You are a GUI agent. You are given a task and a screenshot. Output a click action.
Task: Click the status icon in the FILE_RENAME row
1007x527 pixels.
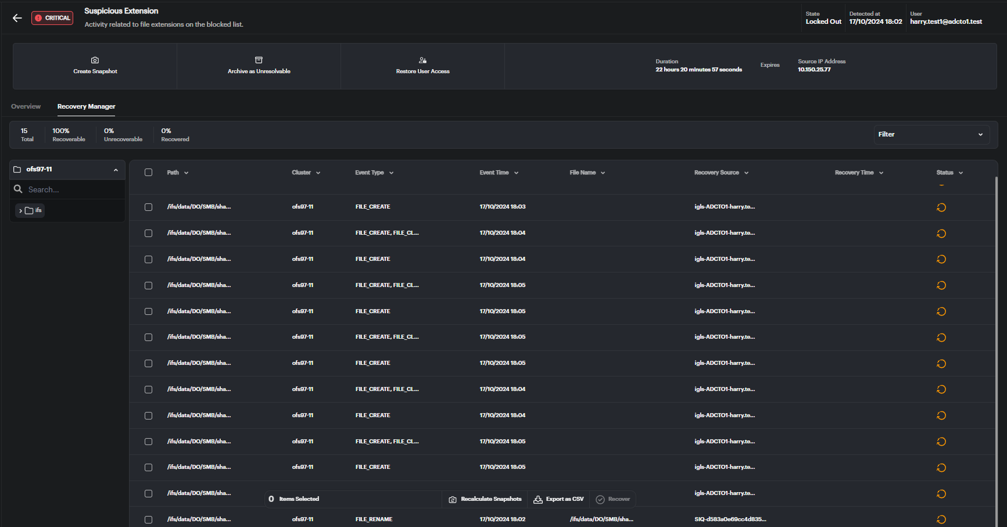click(x=941, y=519)
